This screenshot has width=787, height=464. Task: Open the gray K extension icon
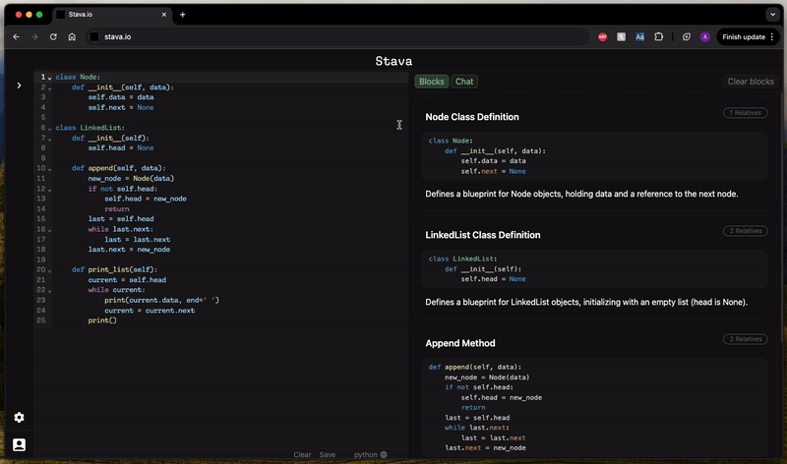click(621, 36)
